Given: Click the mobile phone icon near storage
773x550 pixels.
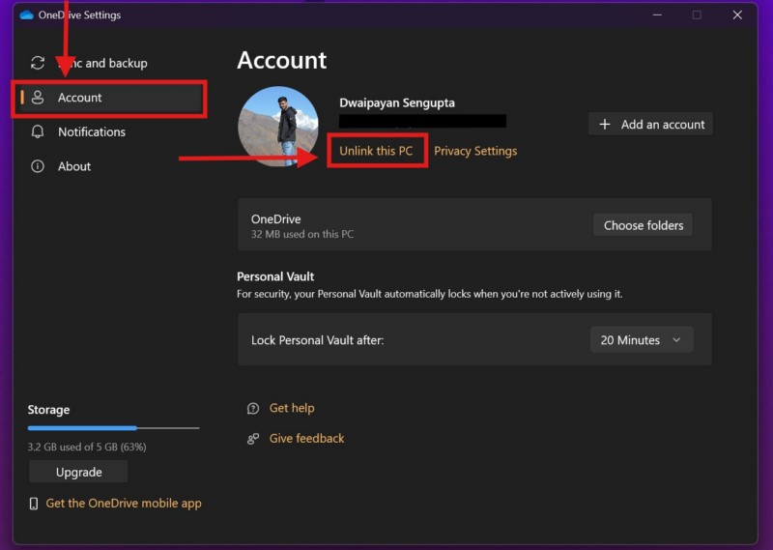Looking at the screenshot, I should 34,504.
